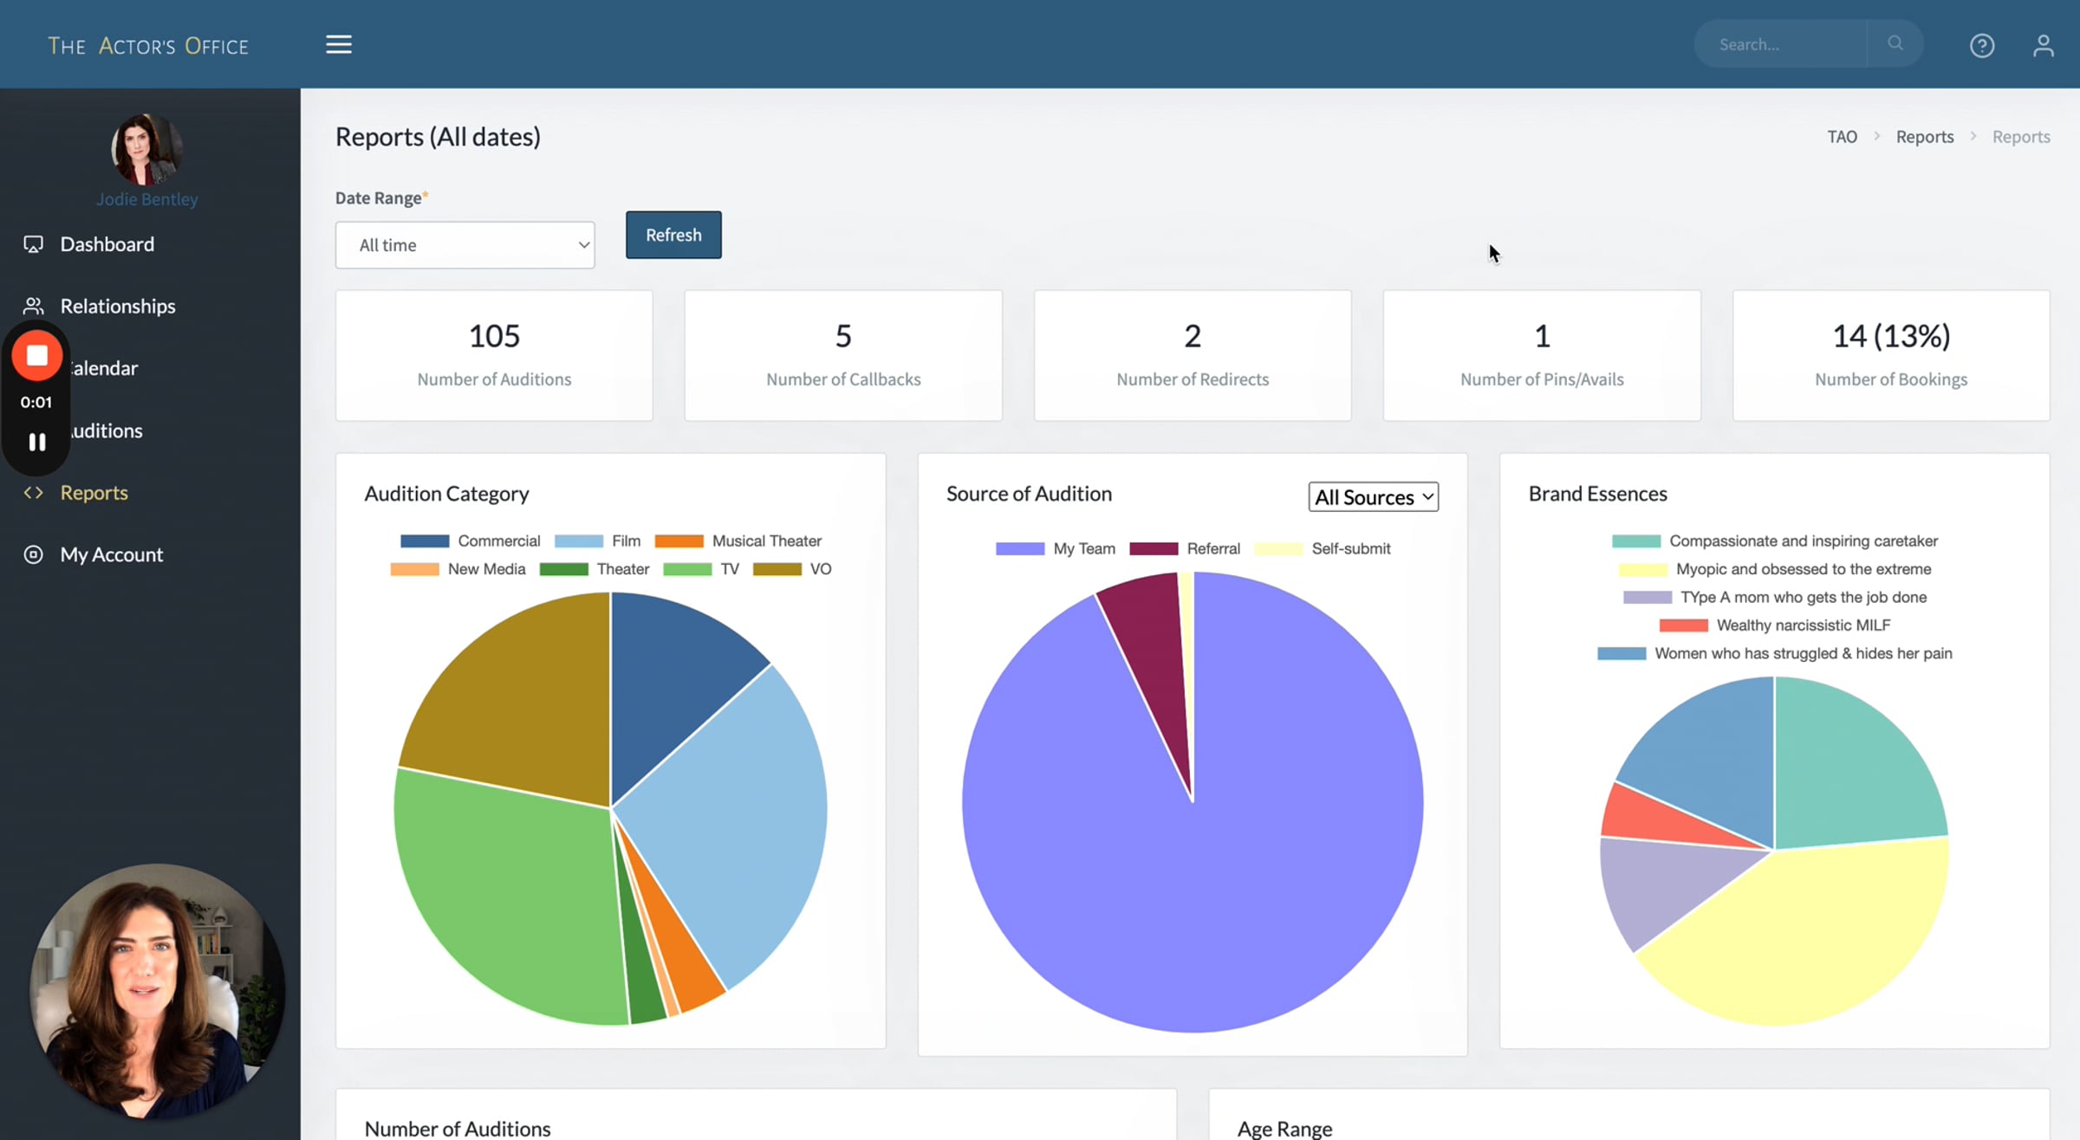2080x1140 pixels.
Task: Click the Dashboard monitor icon
Action: point(33,244)
